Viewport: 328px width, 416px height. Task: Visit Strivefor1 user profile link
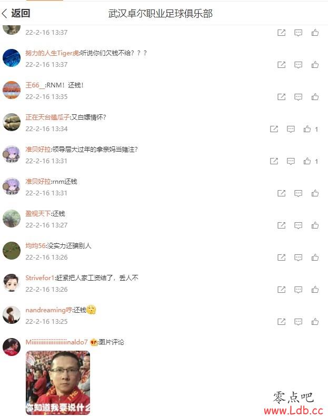click(40, 278)
